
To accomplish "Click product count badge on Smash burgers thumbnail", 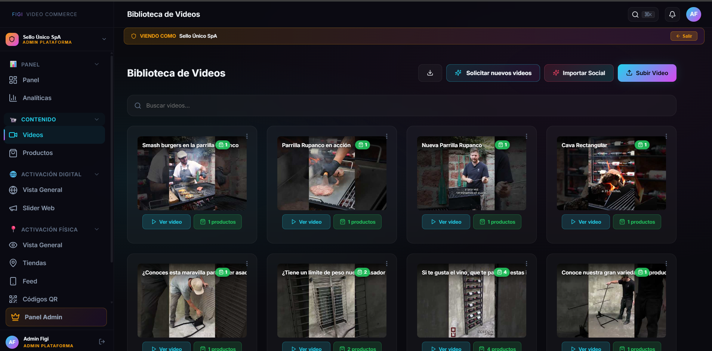I will click(x=223, y=145).
